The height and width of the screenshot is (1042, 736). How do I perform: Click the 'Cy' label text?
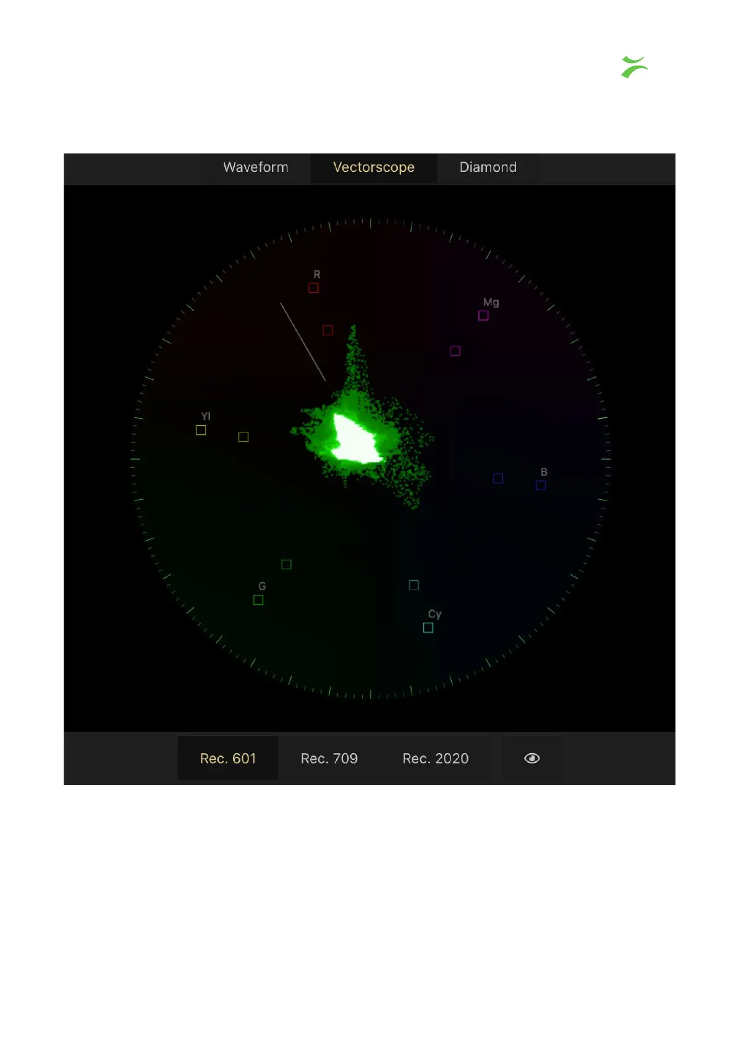click(x=434, y=614)
